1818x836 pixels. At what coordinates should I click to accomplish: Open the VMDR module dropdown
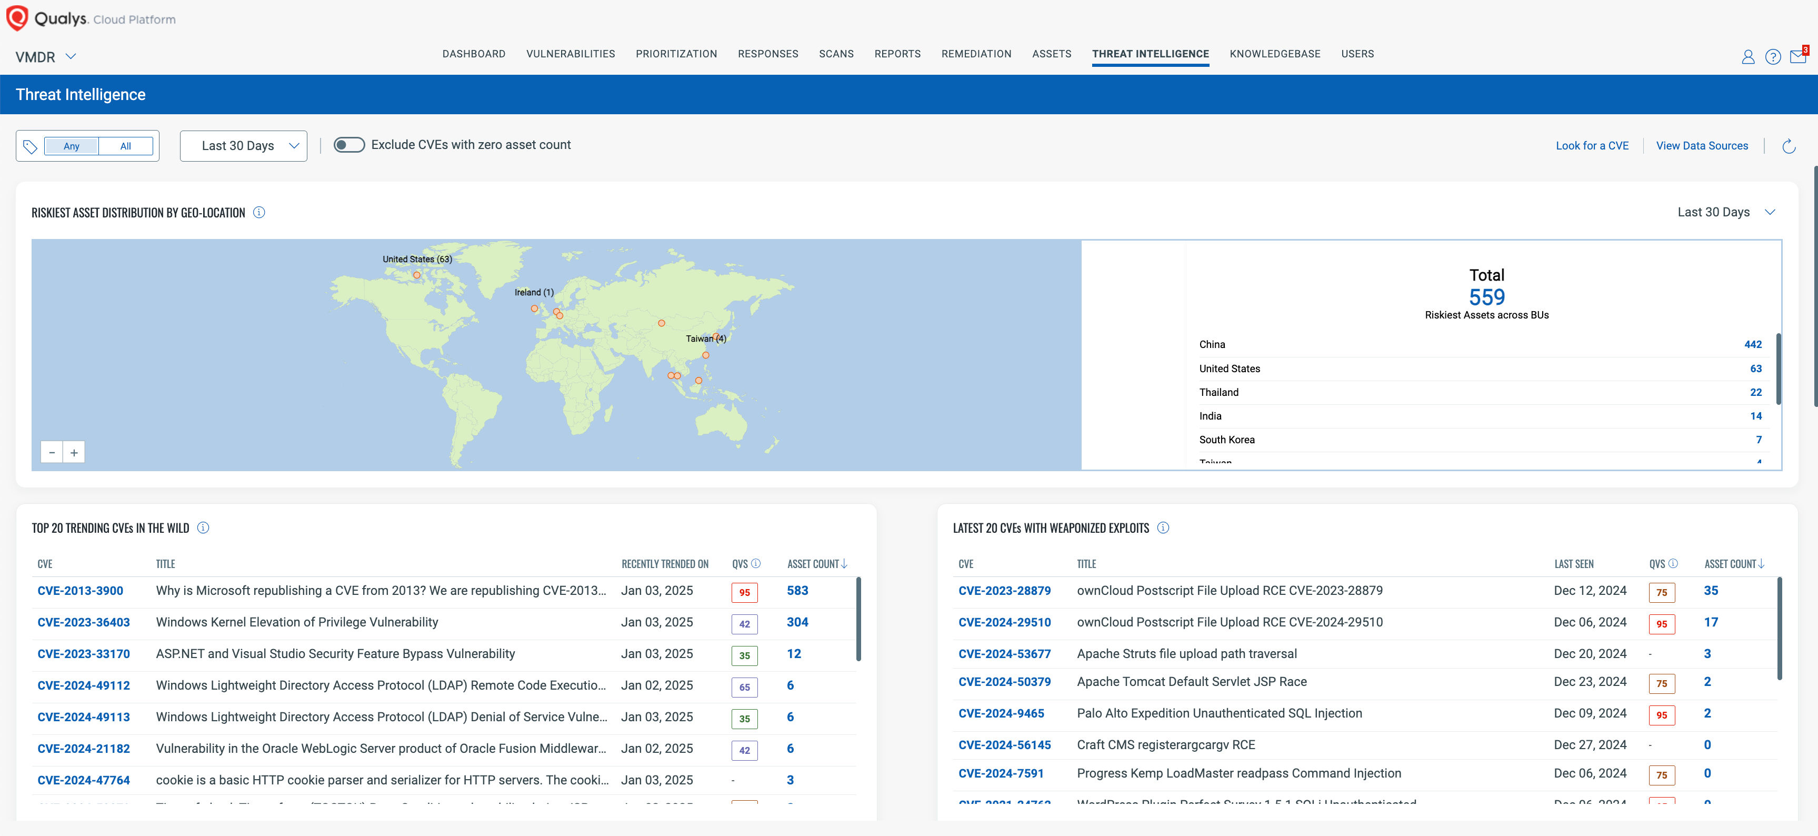[46, 57]
